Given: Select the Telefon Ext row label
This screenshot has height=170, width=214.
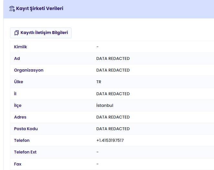Looking at the screenshot, I should coord(25,152).
